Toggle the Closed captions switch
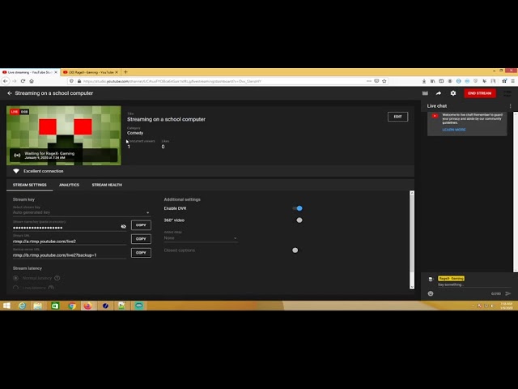Image resolution: width=518 pixels, height=389 pixels. pos(295,250)
